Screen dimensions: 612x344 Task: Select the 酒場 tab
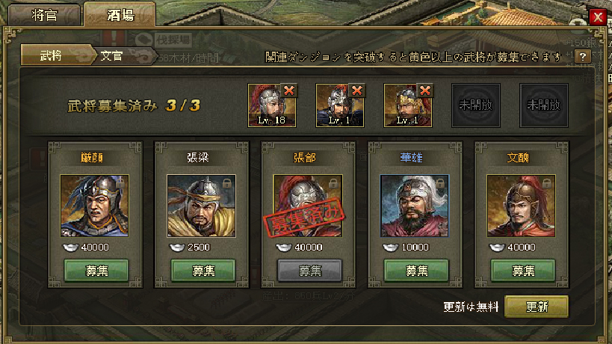coord(120,15)
